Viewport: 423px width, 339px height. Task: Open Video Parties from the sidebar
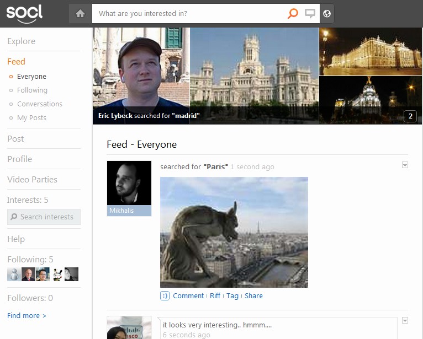(x=32, y=180)
